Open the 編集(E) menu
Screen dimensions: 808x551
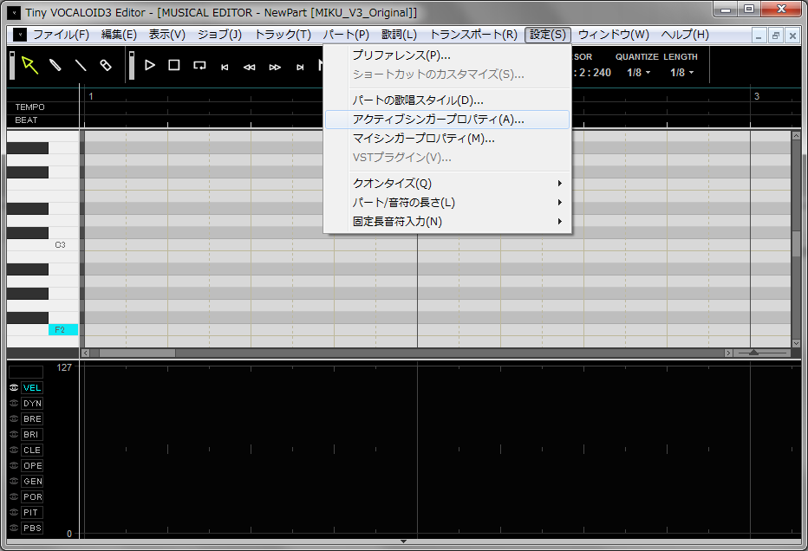click(119, 35)
